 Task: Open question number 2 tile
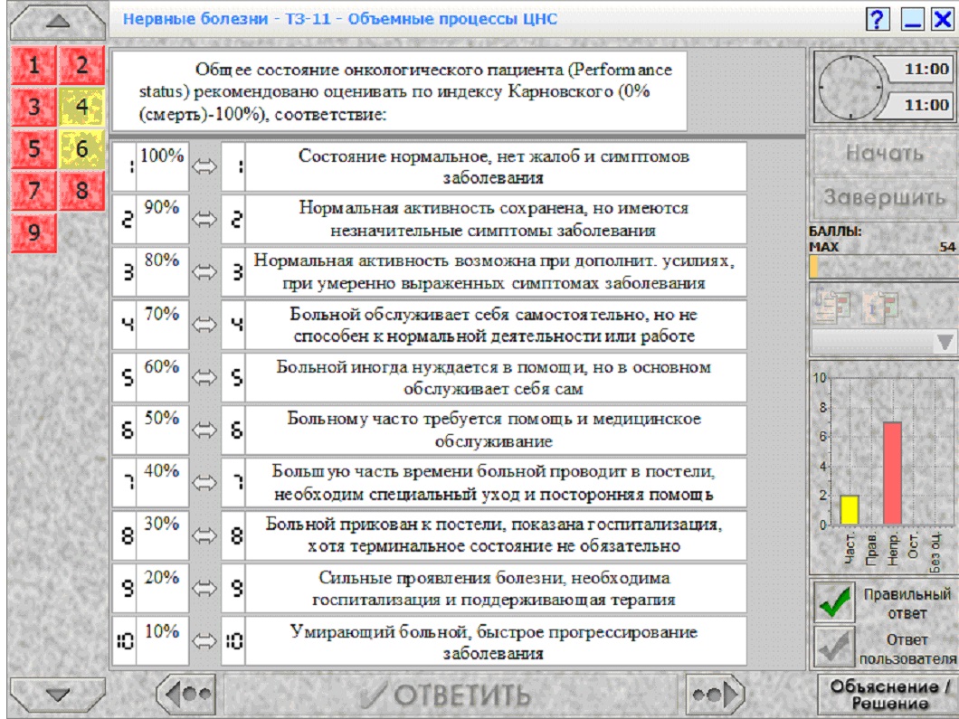coord(82,65)
